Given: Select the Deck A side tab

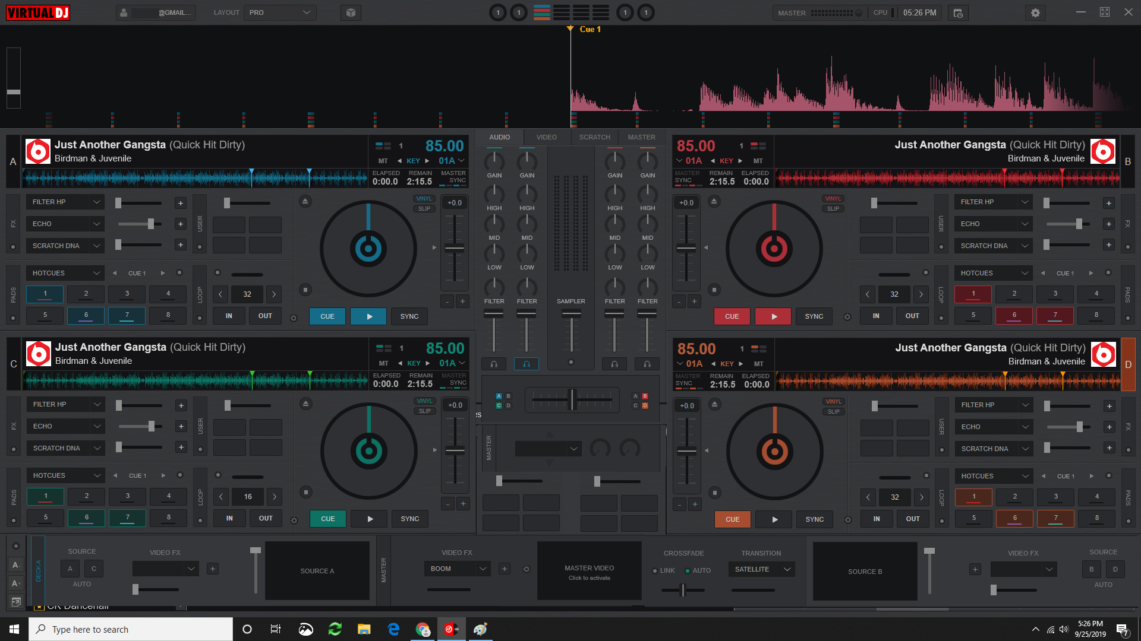Looking at the screenshot, I should click(13, 161).
